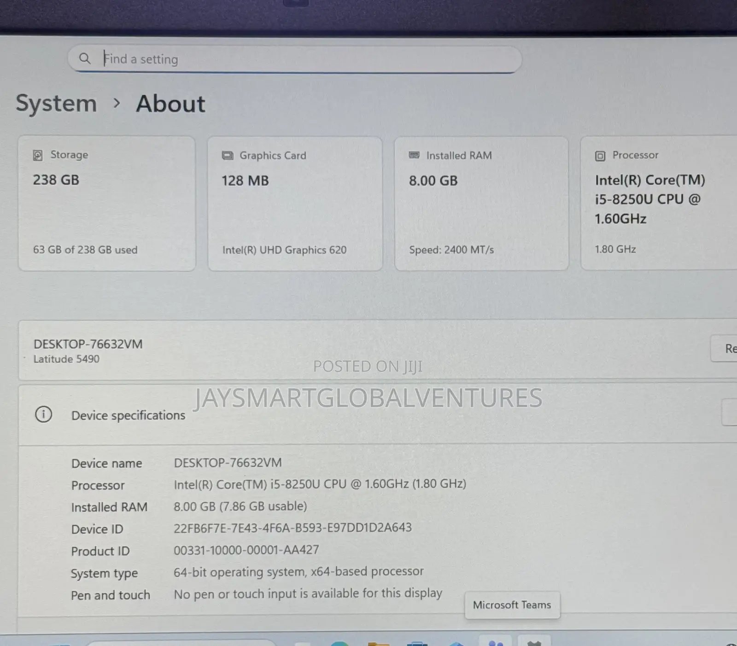The height and width of the screenshot is (646, 737).
Task: Click the 64-bit operating system type value
Action: click(298, 571)
